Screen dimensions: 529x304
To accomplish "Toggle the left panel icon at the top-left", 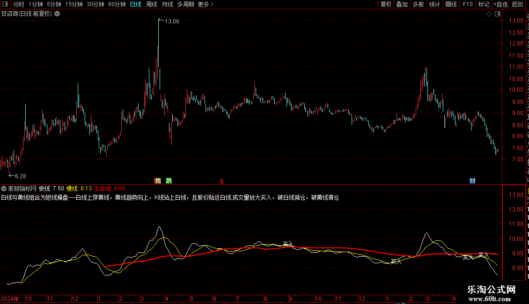I will [x=5, y=4].
